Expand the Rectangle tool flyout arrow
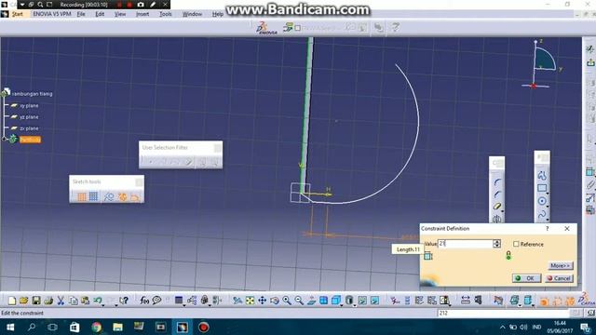This screenshot has width=596, height=335. click(x=548, y=193)
